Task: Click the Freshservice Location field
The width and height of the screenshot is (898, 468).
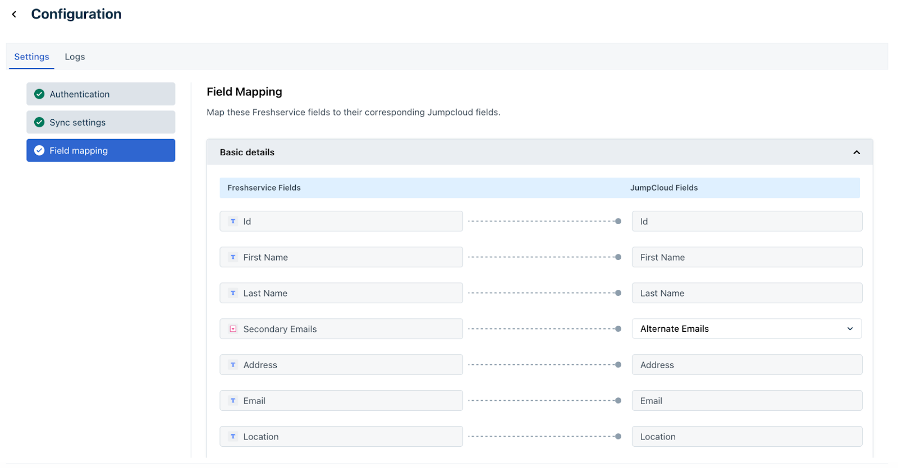Action: [341, 437]
